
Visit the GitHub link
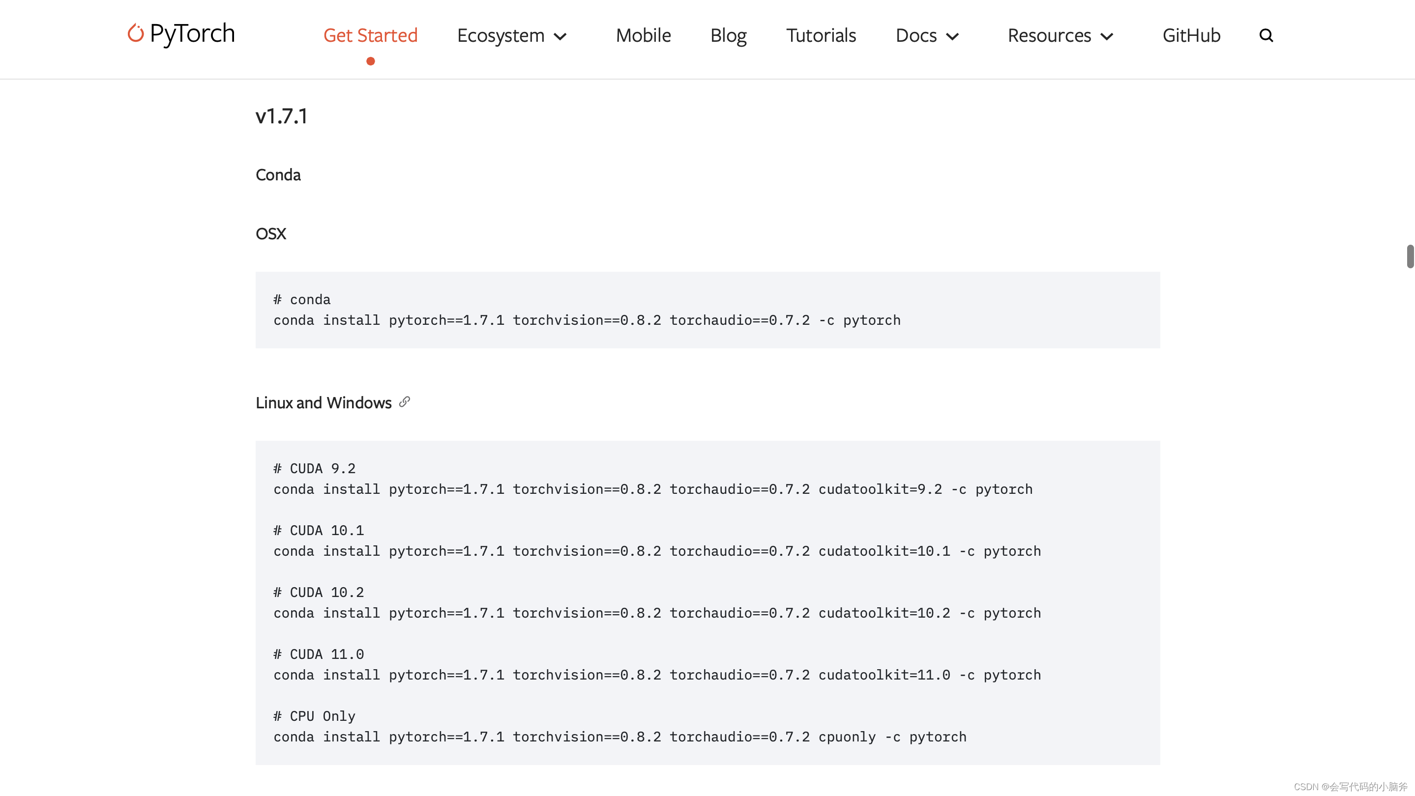1191,36
